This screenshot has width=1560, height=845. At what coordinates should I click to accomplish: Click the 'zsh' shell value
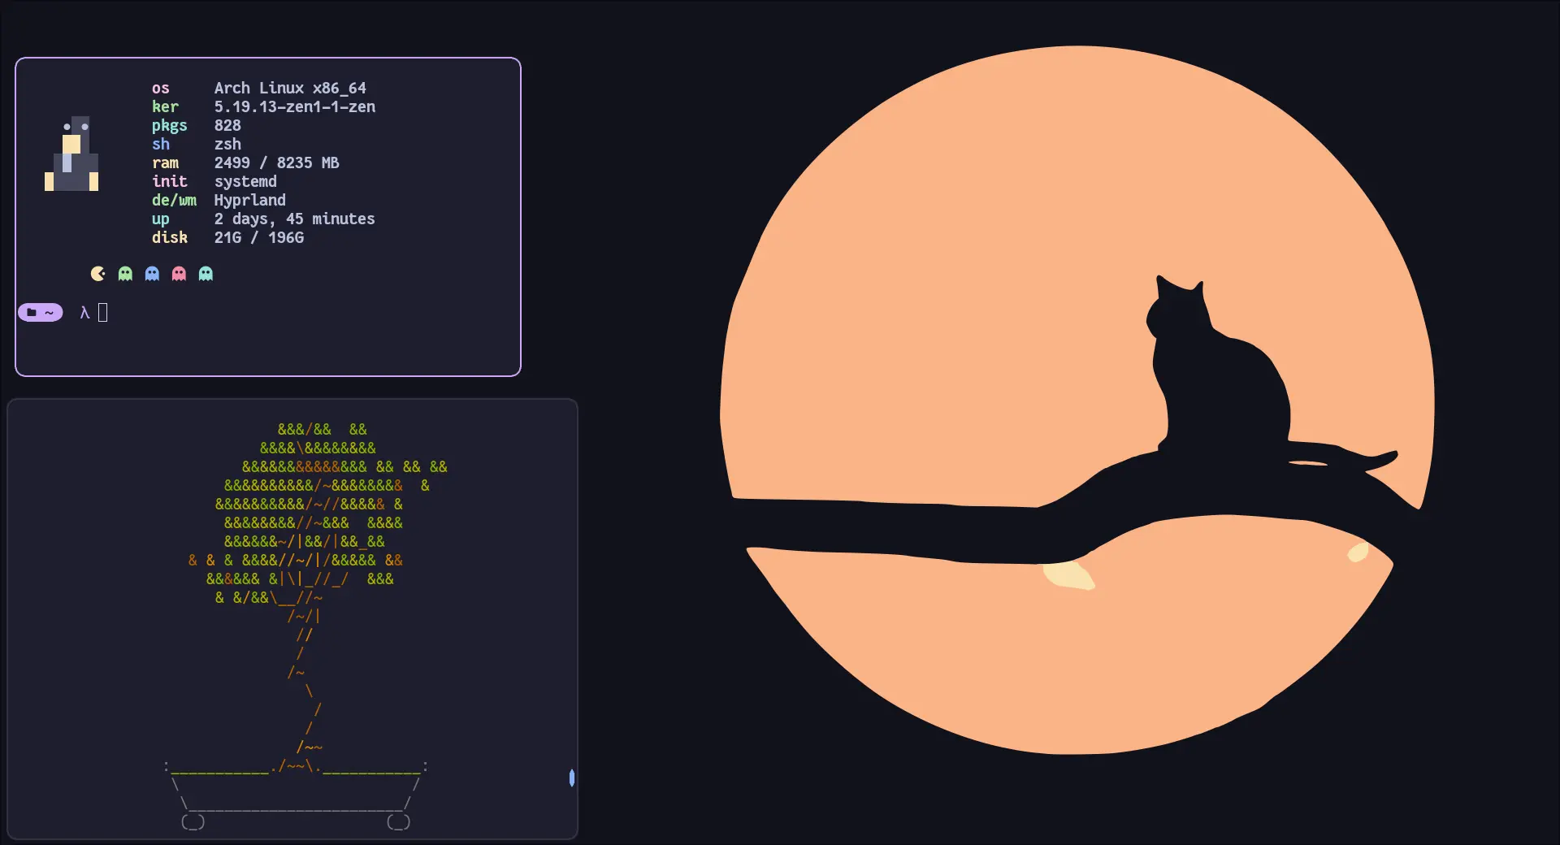pyautogui.click(x=227, y=144)
